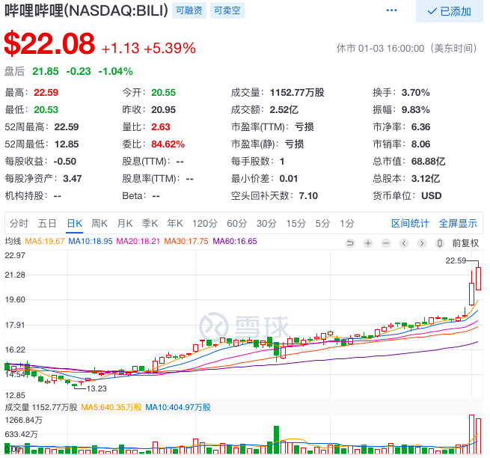Switch to the 60分 interval tab

click(237, 224)
